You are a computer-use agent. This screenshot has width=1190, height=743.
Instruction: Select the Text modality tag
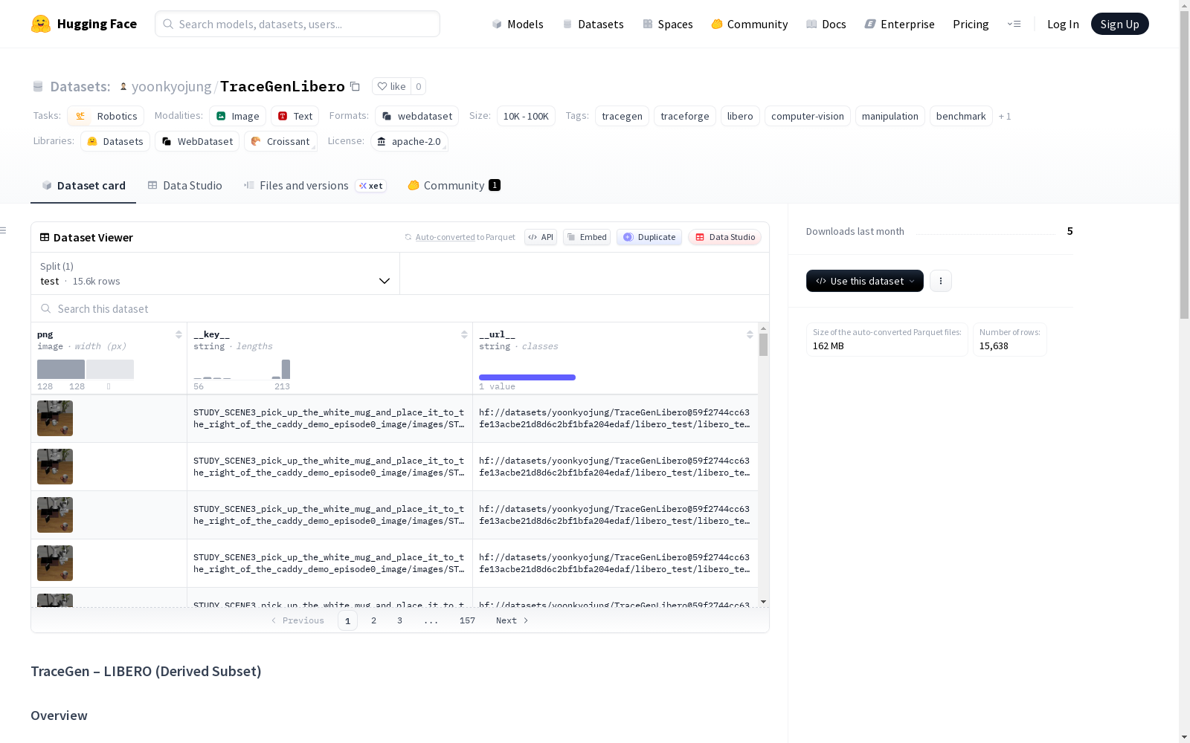[295, 116]
